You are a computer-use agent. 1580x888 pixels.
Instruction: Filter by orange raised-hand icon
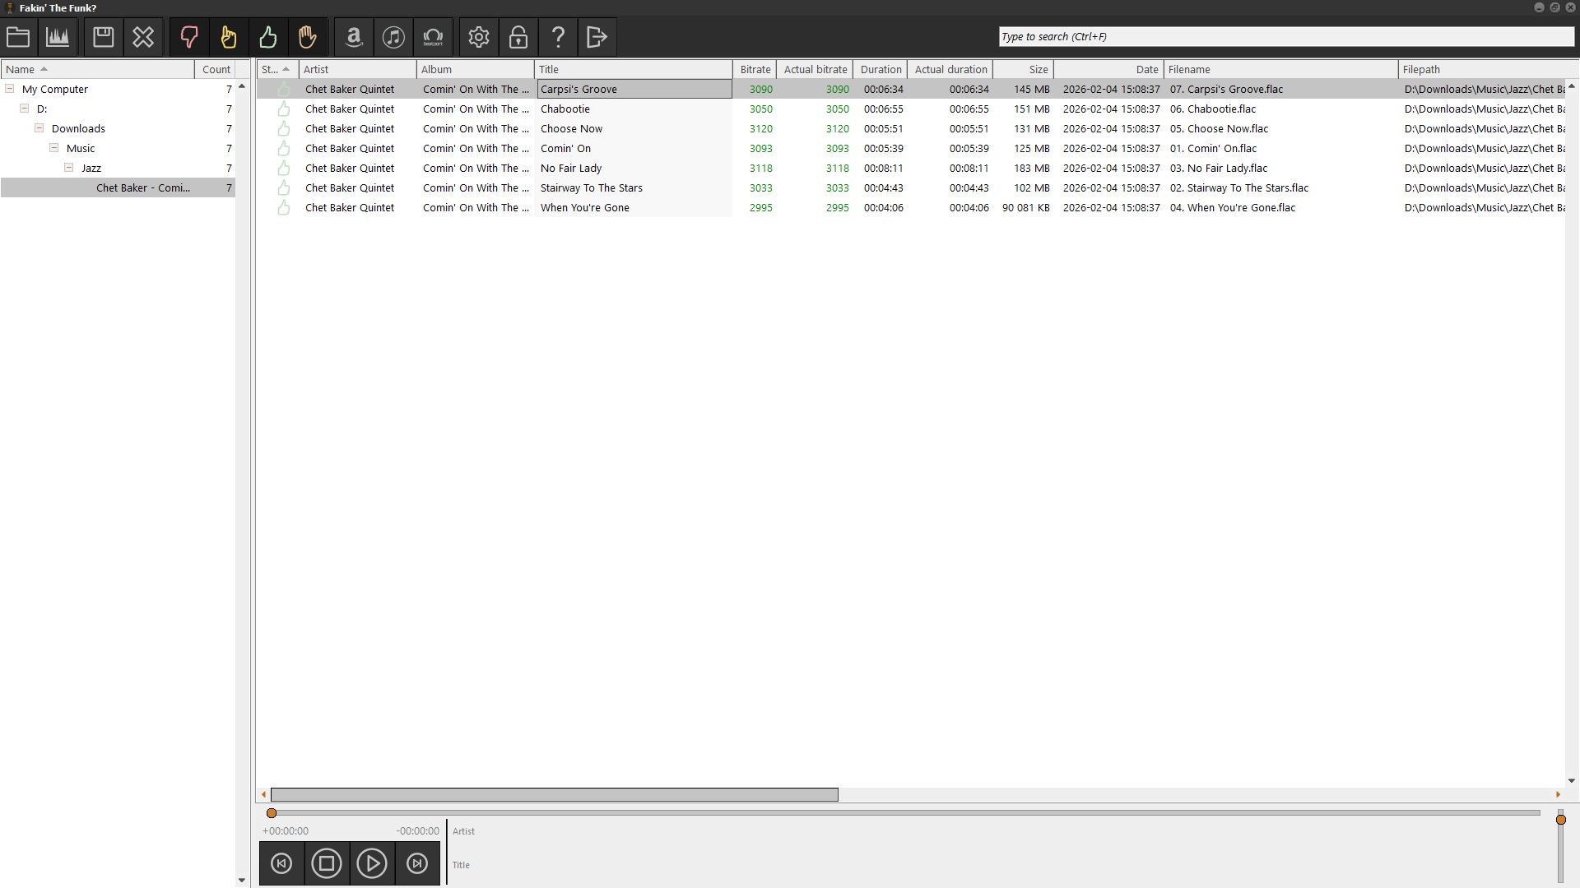tap(307, 37)
